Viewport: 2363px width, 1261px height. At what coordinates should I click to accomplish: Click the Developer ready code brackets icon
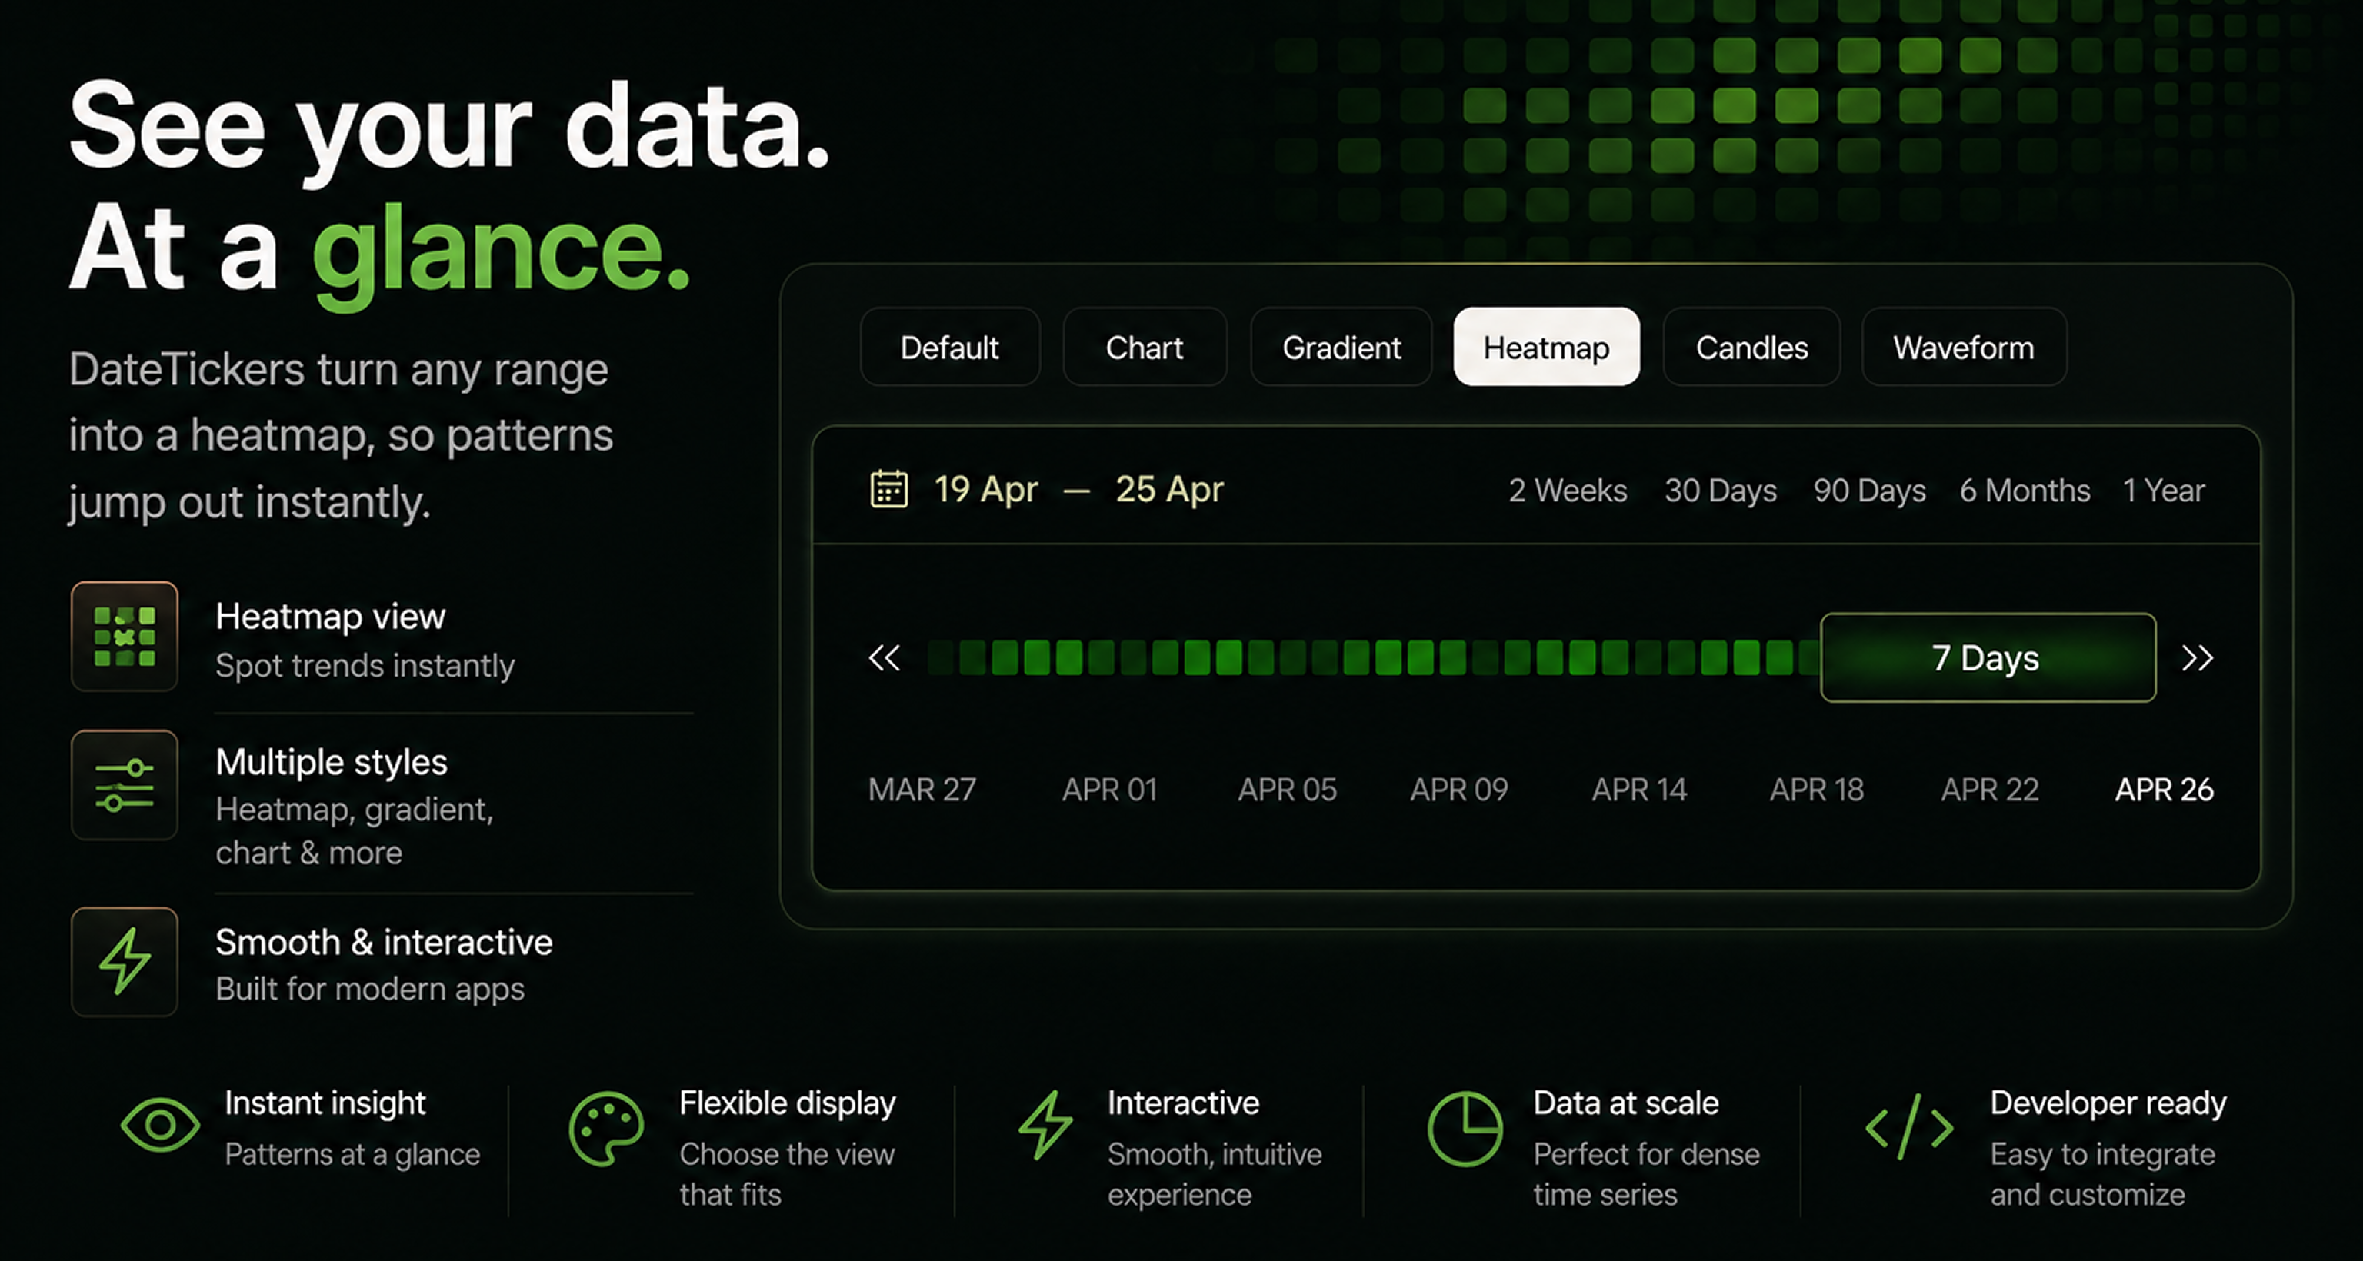pos(1910,1127)
